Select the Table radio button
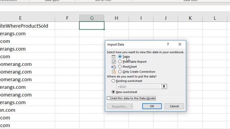Screen dimensions: 230x129 tap(120, 57)
